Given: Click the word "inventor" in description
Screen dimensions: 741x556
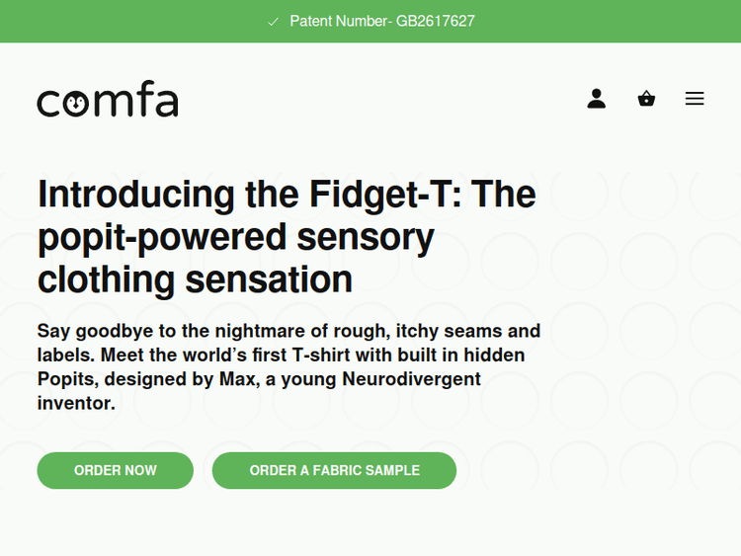Looking at the screenshot, I should pos(76,403).
